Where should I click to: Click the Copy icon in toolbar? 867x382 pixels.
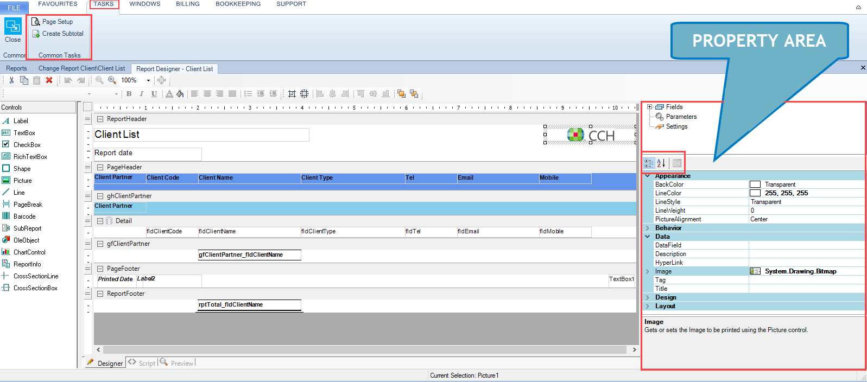pyautogui.click(x=24, y=80)
